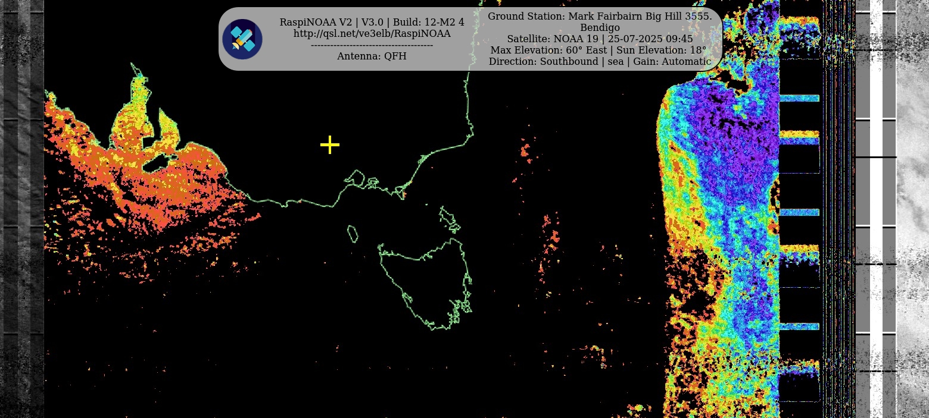The width and height of the screenshot is (929, 418).
Task: Click the Port Phillip Bay coastline outline
Action: tap(356, 177)
